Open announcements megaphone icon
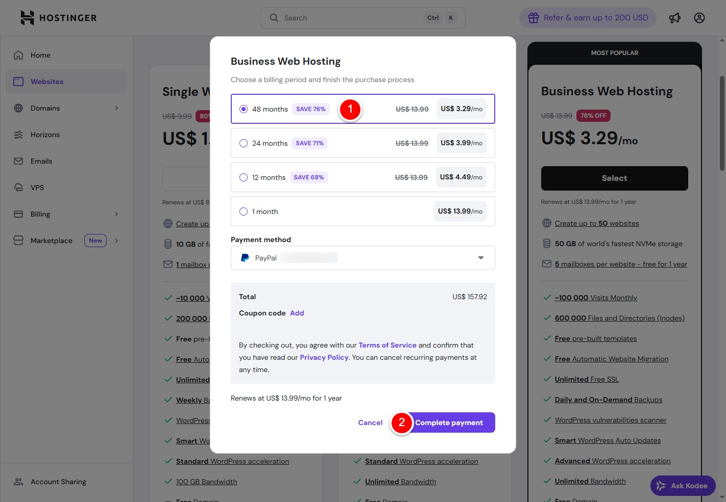The width and height of the screenshot is (726, 502). point(675,18)
